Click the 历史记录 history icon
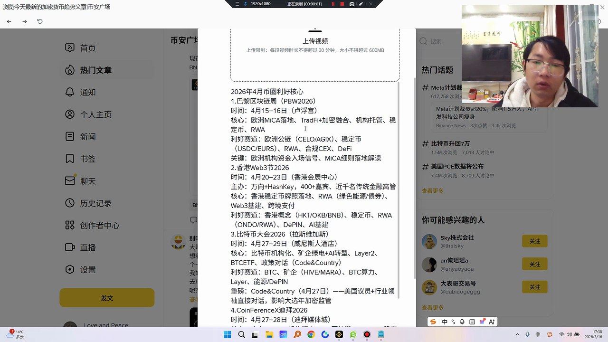Screen dimensions: 608x342 pos(70,203)
